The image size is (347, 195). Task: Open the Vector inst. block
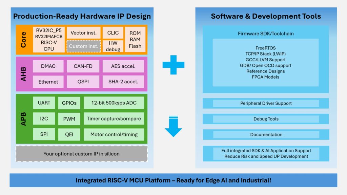tap(83, 32)
